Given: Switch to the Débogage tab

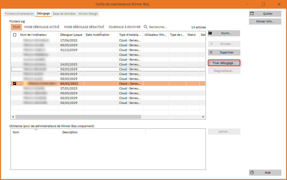Looking at the screenshot, I should pos(43,14).
